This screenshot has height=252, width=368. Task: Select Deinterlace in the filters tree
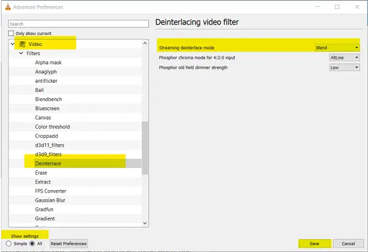pyautogui.click(x=48, y=164)
